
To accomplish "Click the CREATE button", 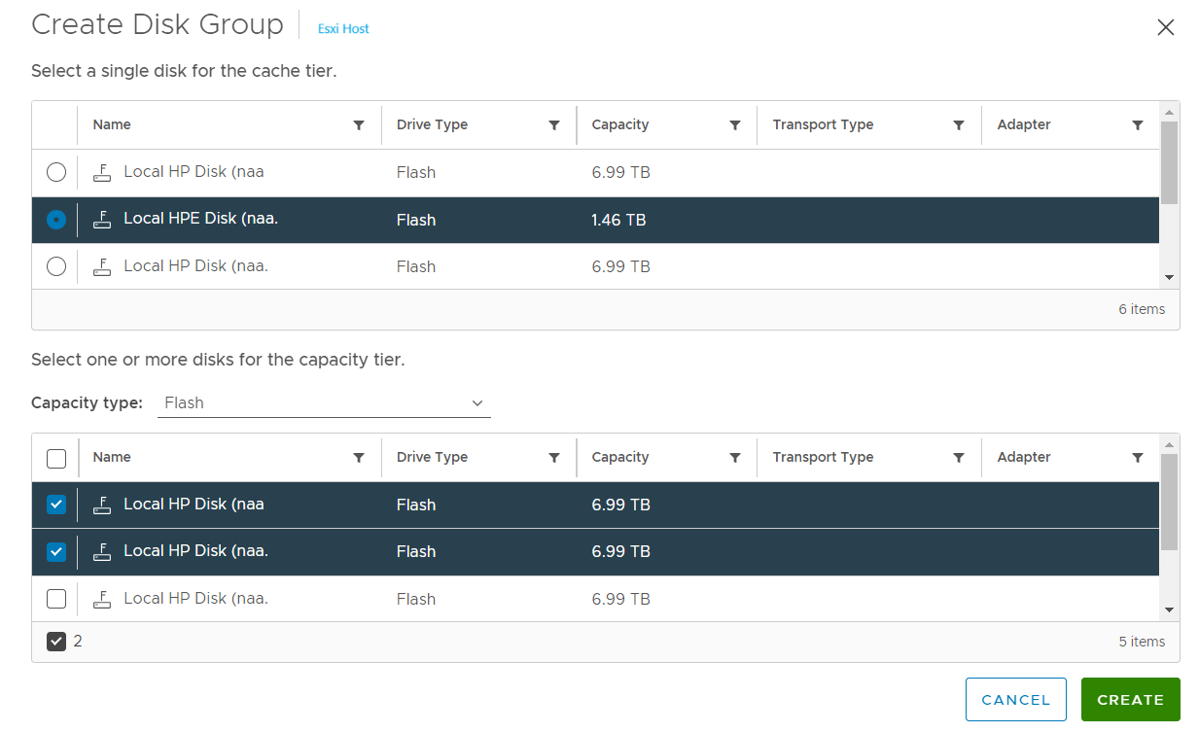I will point(1131,700).
